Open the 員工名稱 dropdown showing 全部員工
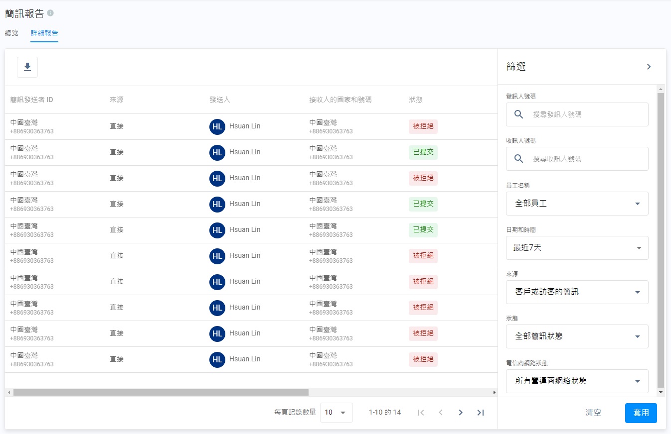The height and width of the screenshot is (434, 671). point(577,204)
